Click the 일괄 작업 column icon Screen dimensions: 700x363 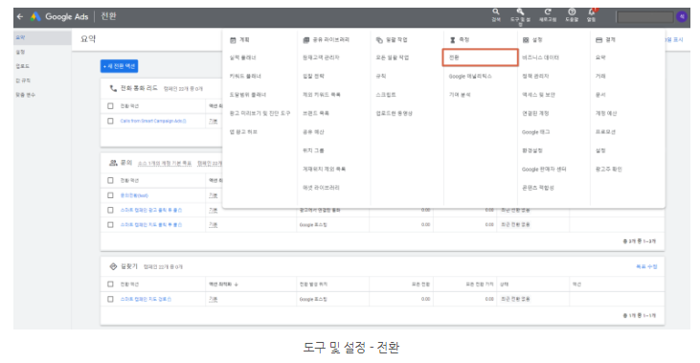click(379, 40)
